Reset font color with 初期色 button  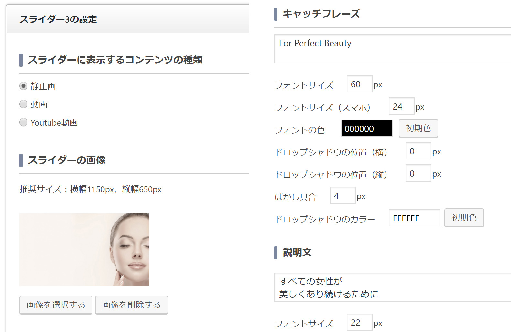[x=418, y=128]
